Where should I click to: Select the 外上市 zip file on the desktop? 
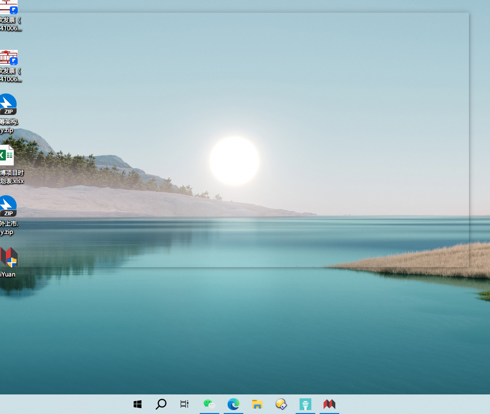click(8, 216)
